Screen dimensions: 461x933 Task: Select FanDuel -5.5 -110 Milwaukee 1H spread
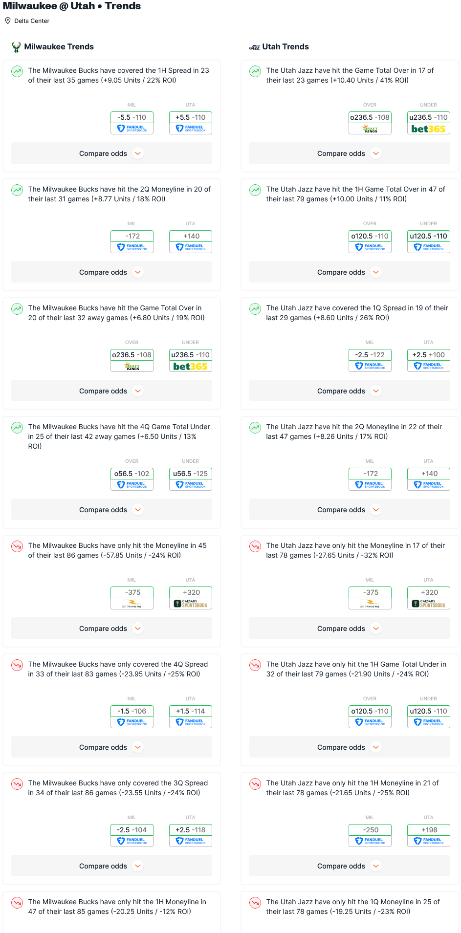(132, 123)
